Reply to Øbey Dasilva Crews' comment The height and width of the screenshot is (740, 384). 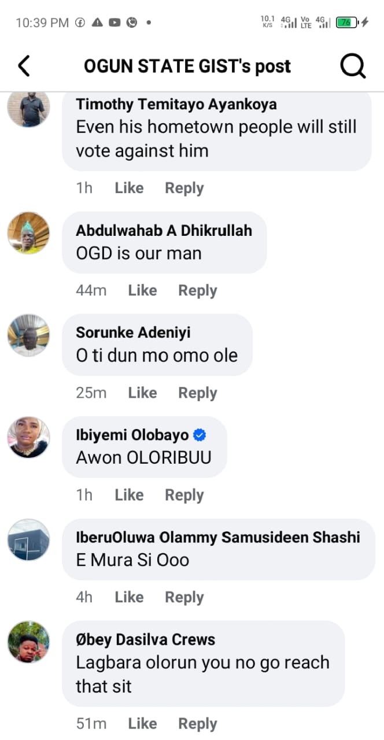[197, 723]
